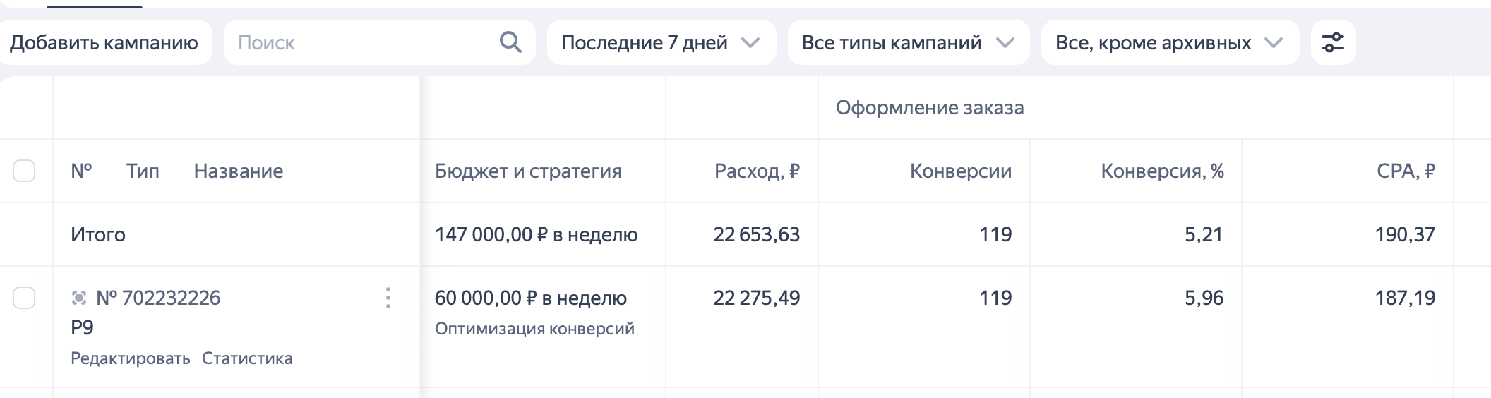Viewport: 1491px width, 398px height.
Task: Open the filter settings sliders icon
Action: tap(1333, 42)
